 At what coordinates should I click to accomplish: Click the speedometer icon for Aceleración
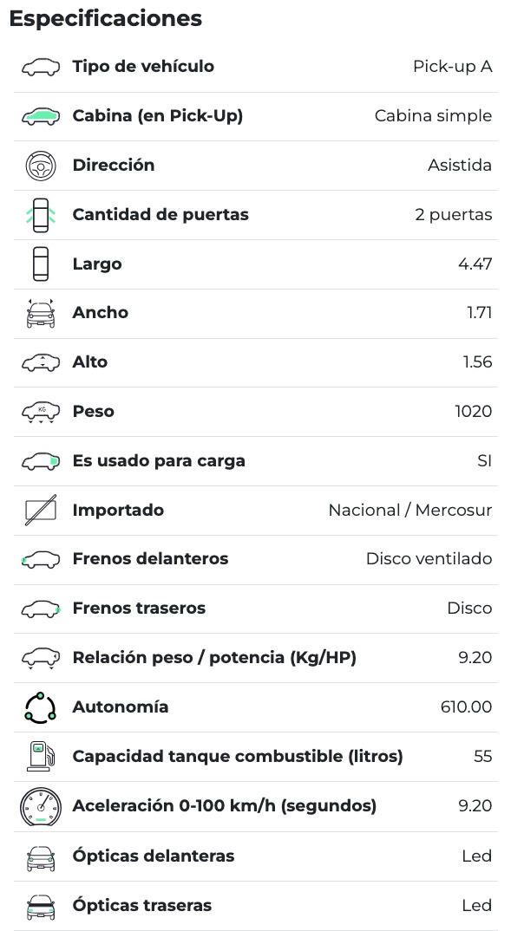[x=41, y=806]
